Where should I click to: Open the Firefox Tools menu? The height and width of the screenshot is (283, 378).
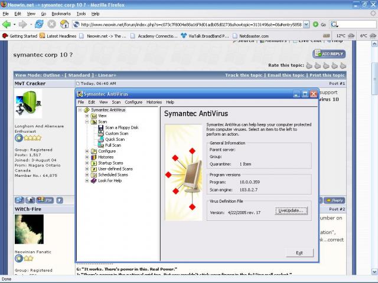pyautogui.click(x=82, y=14)
